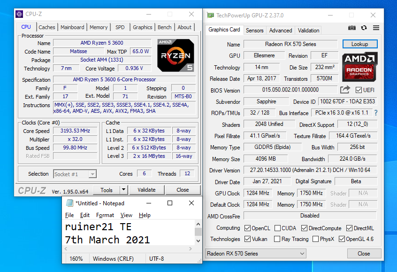Open the Format menu in Notepad
Screen dimensions: 397x272
coord(105,215)
